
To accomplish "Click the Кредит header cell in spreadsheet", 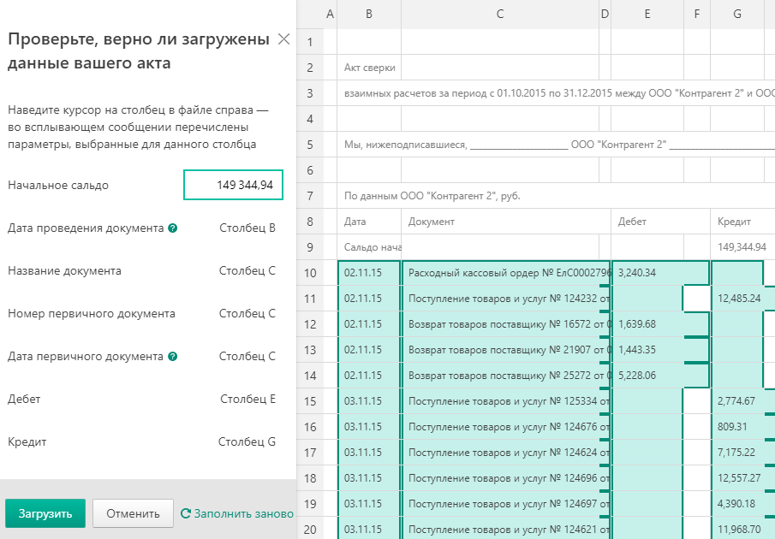I will [742, 222].
